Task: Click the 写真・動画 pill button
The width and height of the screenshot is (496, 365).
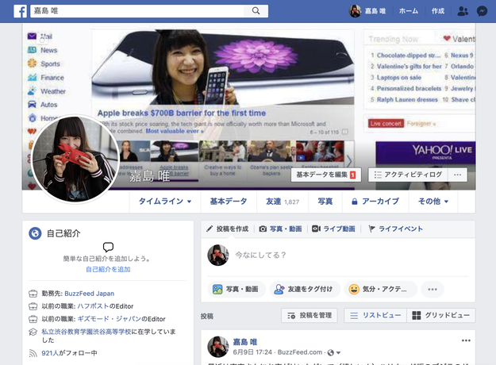Action: pos(236,289)
